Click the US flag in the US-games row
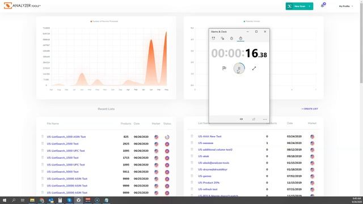 pyautogui.click(x=313, y=176)
